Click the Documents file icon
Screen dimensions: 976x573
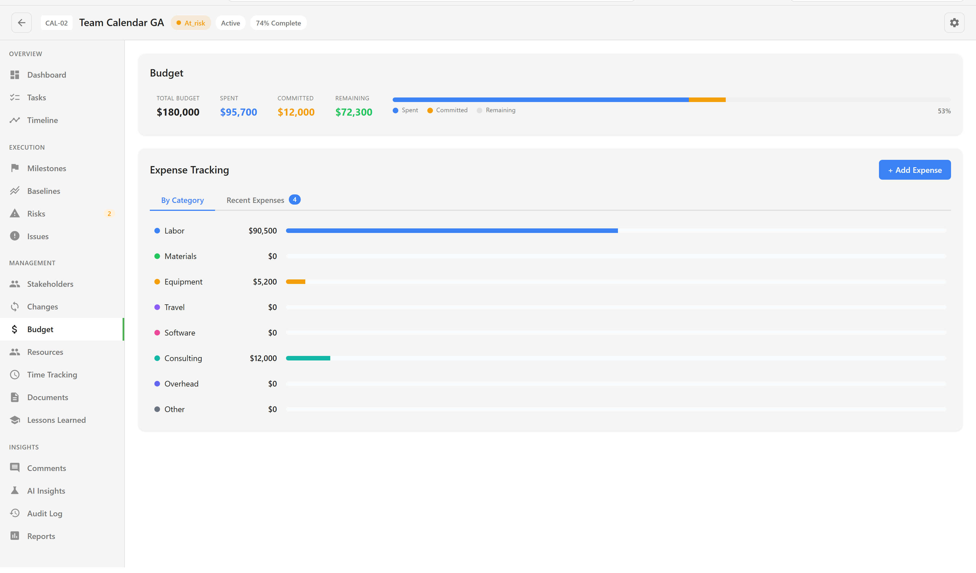click(15, 398)
